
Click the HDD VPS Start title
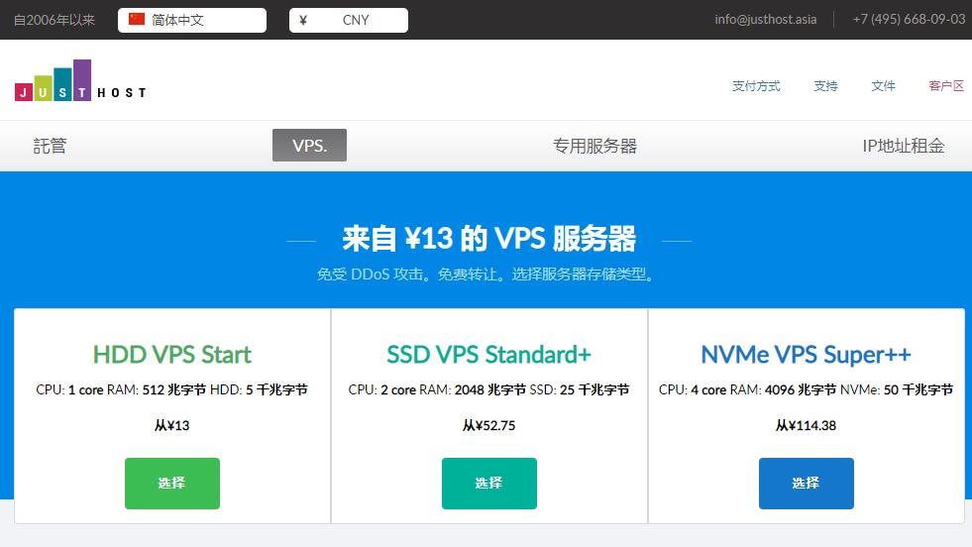[x=172, y=355]
